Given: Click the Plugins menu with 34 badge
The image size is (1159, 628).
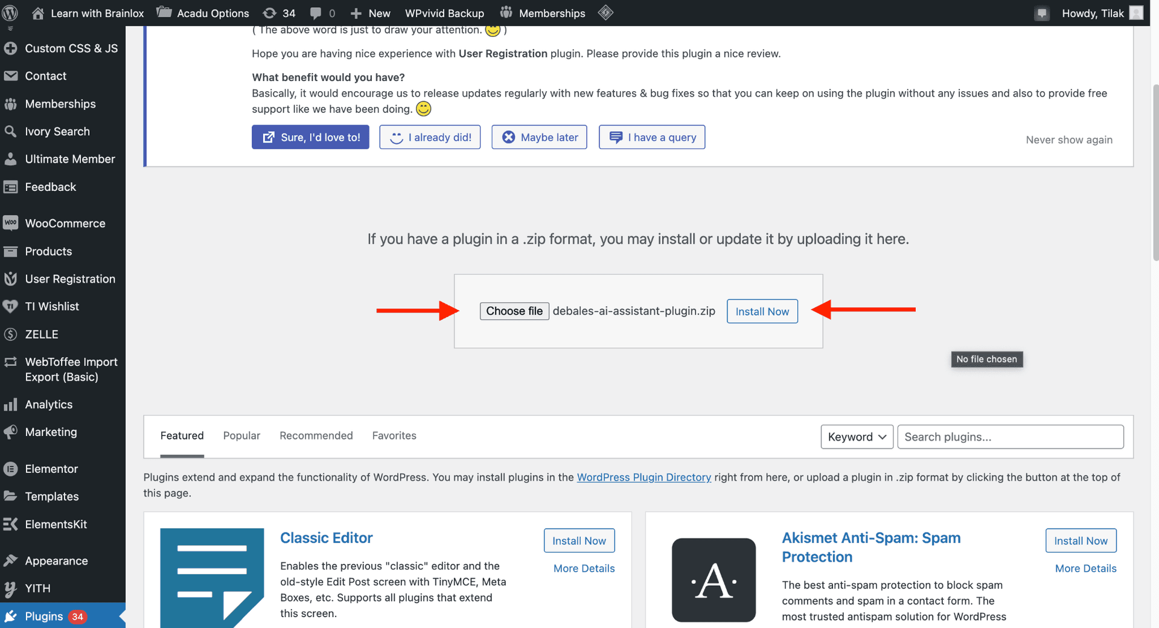Looking at the screenshot, I should click(43, 616).
